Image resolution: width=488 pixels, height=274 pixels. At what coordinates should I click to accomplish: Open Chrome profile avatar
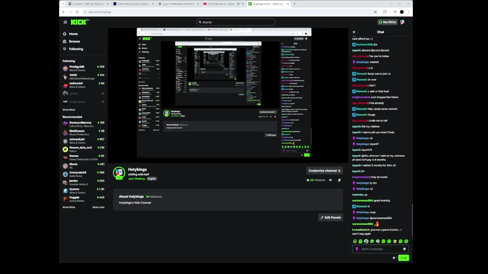click(x=401, y=12)
